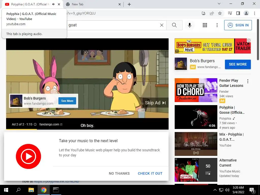Open YouTube settings three-dot menu

(x=217, y=25)
